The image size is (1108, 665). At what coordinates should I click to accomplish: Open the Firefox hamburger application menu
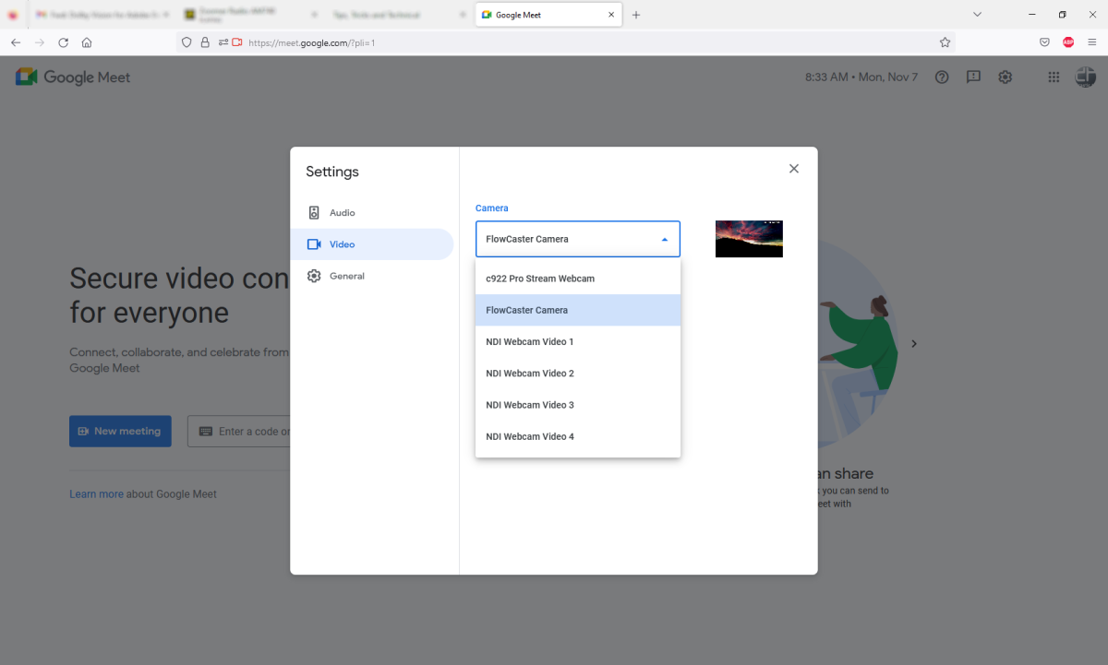[1092, 42]
